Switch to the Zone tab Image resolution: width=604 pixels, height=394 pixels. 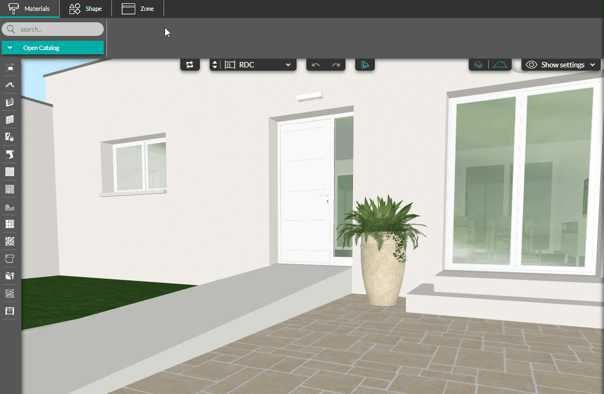tap(137, 9)
